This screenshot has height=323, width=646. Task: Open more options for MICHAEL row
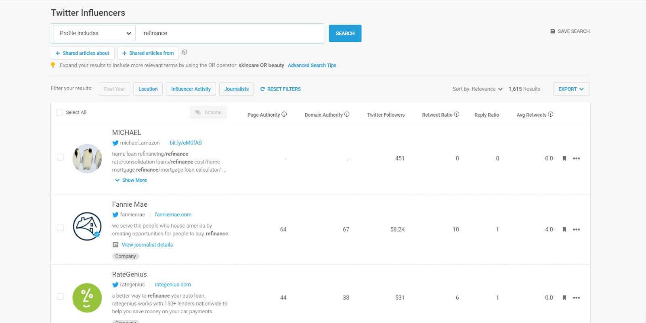pos(577,158)
